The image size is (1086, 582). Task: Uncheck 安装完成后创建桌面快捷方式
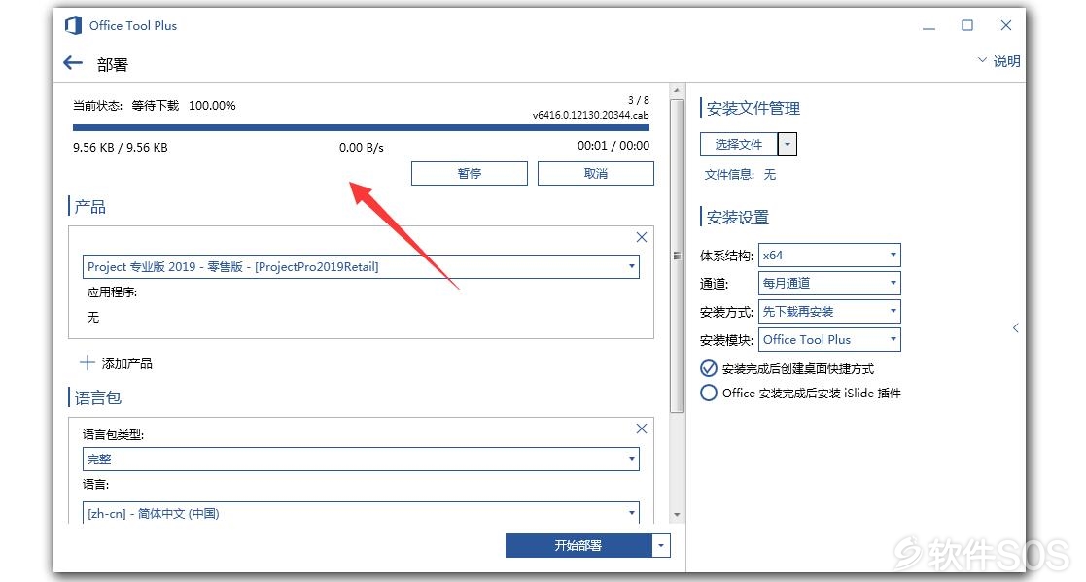tap(709, 368)
